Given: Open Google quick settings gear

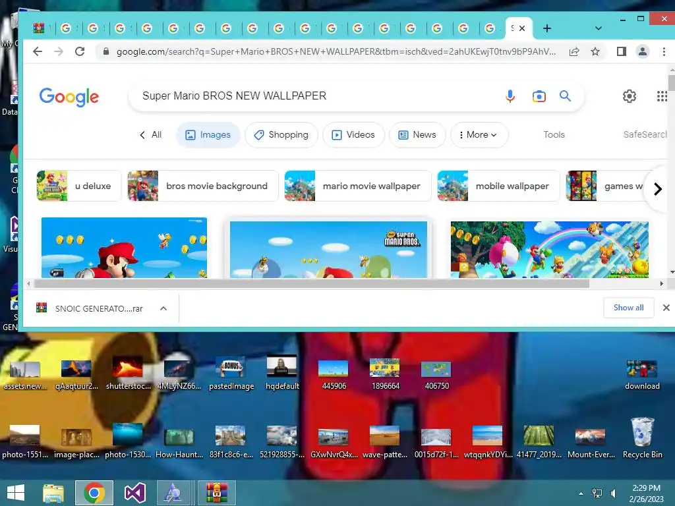Looking at the screenshot, I should pos(630,96).
